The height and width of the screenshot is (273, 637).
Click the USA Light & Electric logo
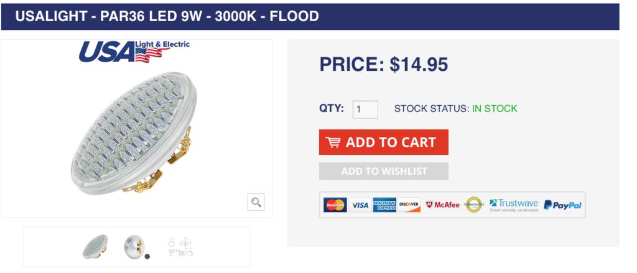(134, 51)
